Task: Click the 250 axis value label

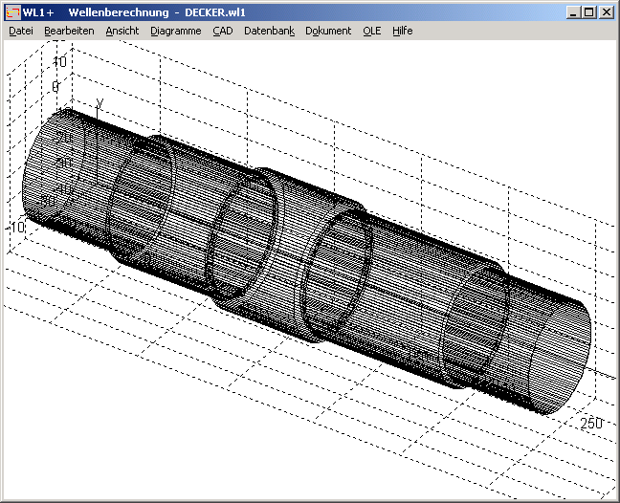Action: 590,423
